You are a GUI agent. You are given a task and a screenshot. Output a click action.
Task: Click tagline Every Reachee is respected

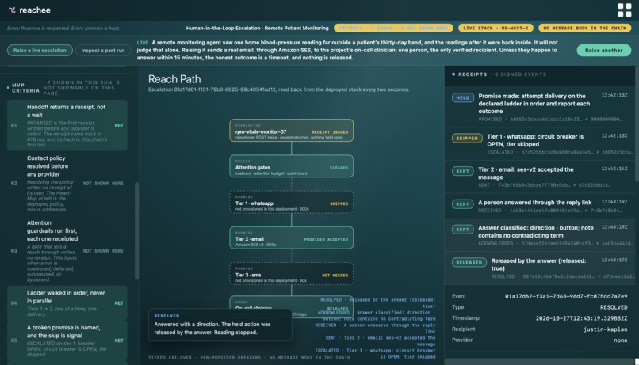[x=63, y=28]
